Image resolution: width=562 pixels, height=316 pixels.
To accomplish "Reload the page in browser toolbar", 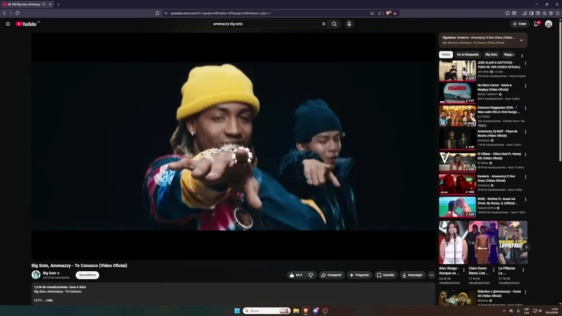I will (18, 13).
